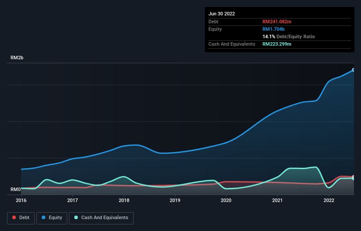This screenshot has height=231, width=361.
Task: Click the Debt row label in tooltip
Action: [213, 22]
